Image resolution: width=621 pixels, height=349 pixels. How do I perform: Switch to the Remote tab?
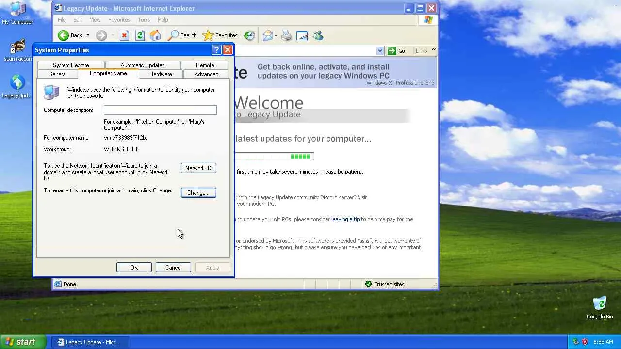[205, 65]
